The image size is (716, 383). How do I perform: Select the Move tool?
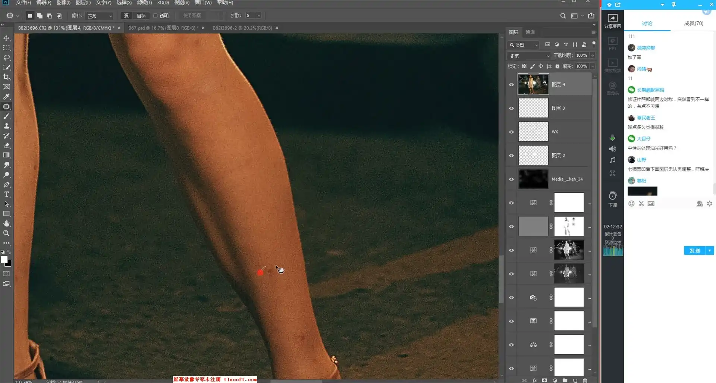click(x=6, y=38)
